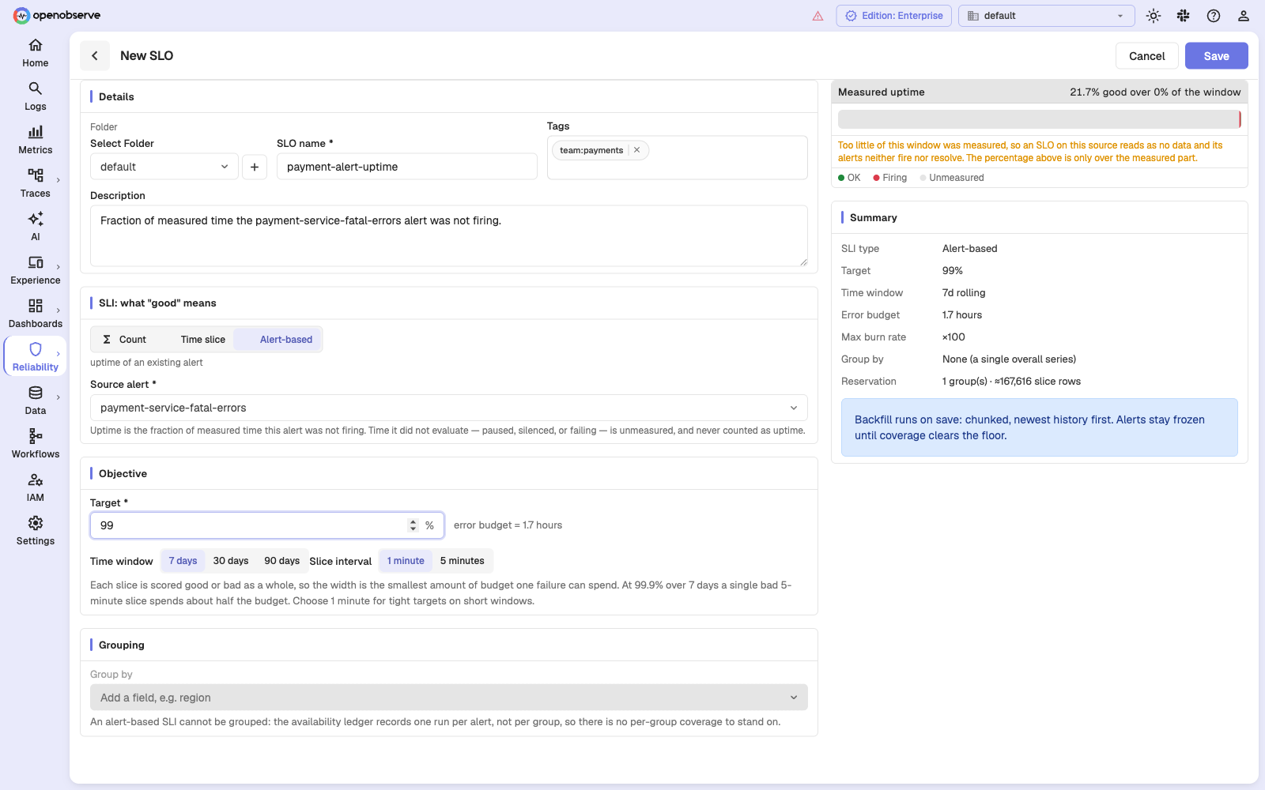1265x790 pixels.
Task: Open Experience section
Action: click(x=36, y=270)
